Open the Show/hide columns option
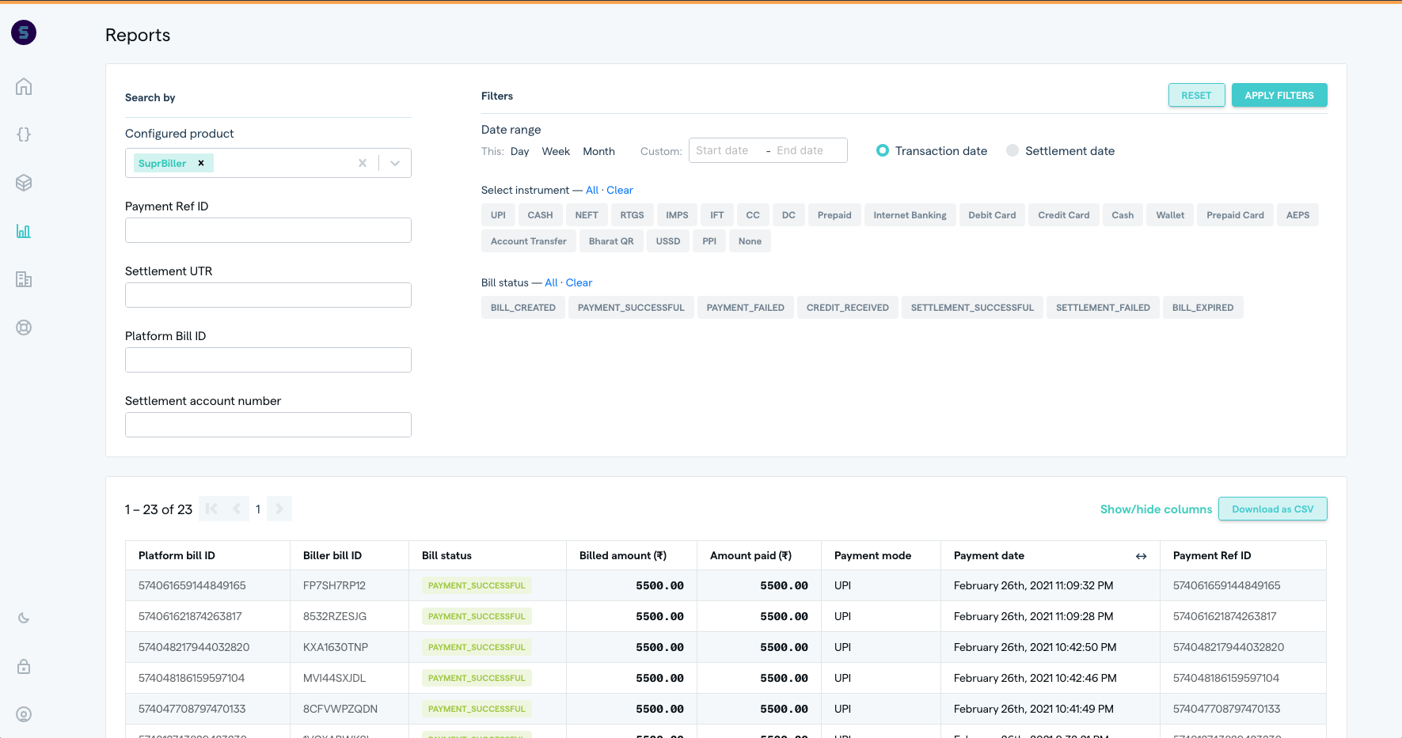The height and width of the screenshot is (738, 1402). tap(1156, 509)
